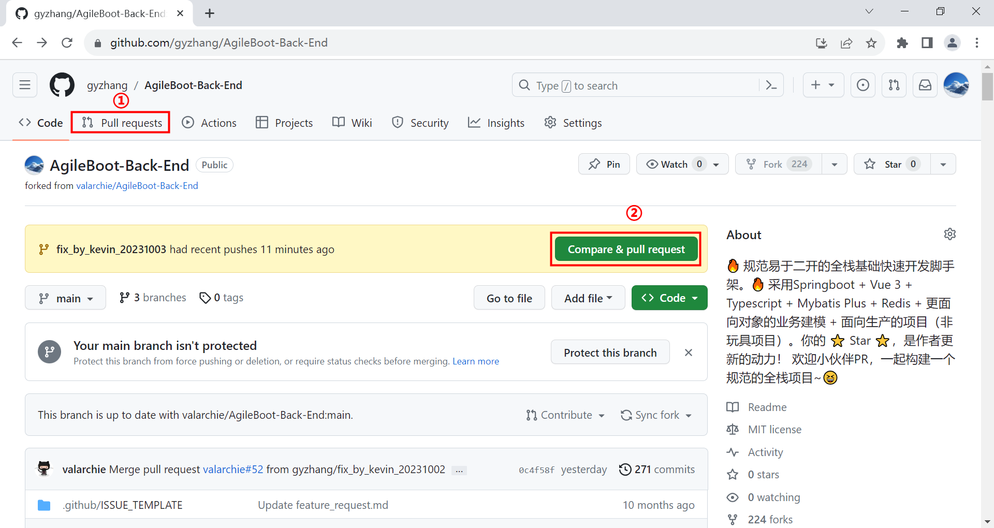Close the AgileBoot-Back-End browser tab

click(x=180, y=13)
